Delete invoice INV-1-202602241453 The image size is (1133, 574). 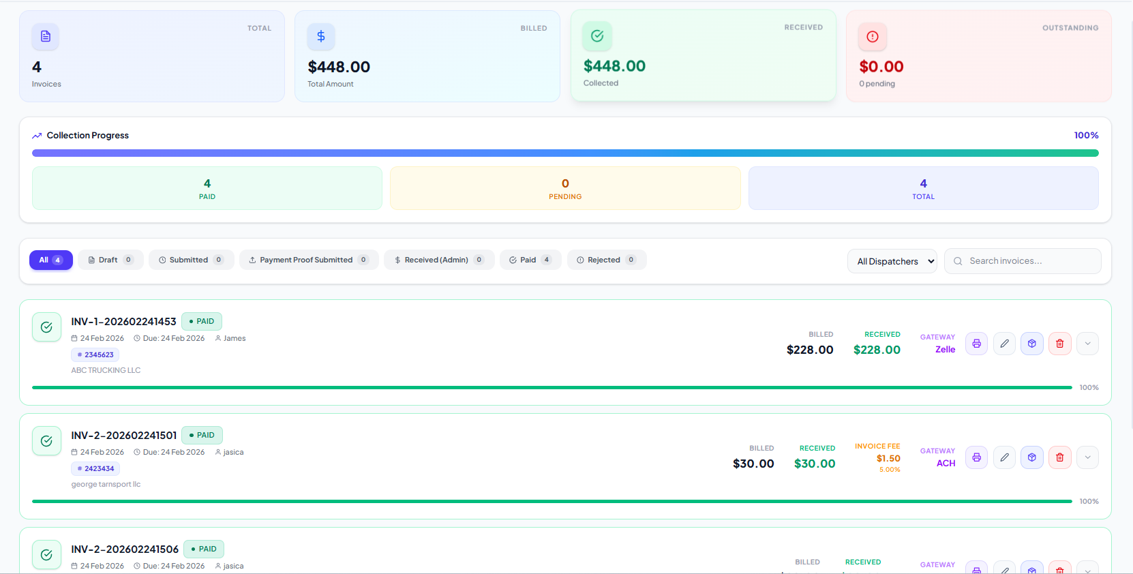point(1060,344)
